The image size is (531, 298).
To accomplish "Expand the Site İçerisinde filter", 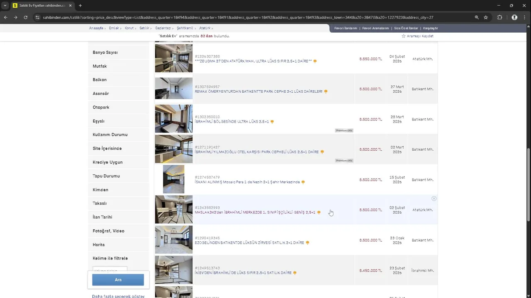I will click(118, 149).
